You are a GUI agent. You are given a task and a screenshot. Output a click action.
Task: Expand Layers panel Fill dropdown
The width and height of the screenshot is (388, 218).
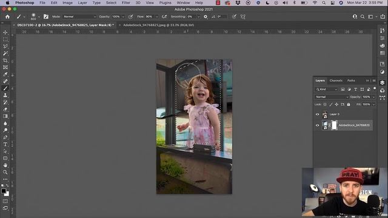tap(373, 105)
